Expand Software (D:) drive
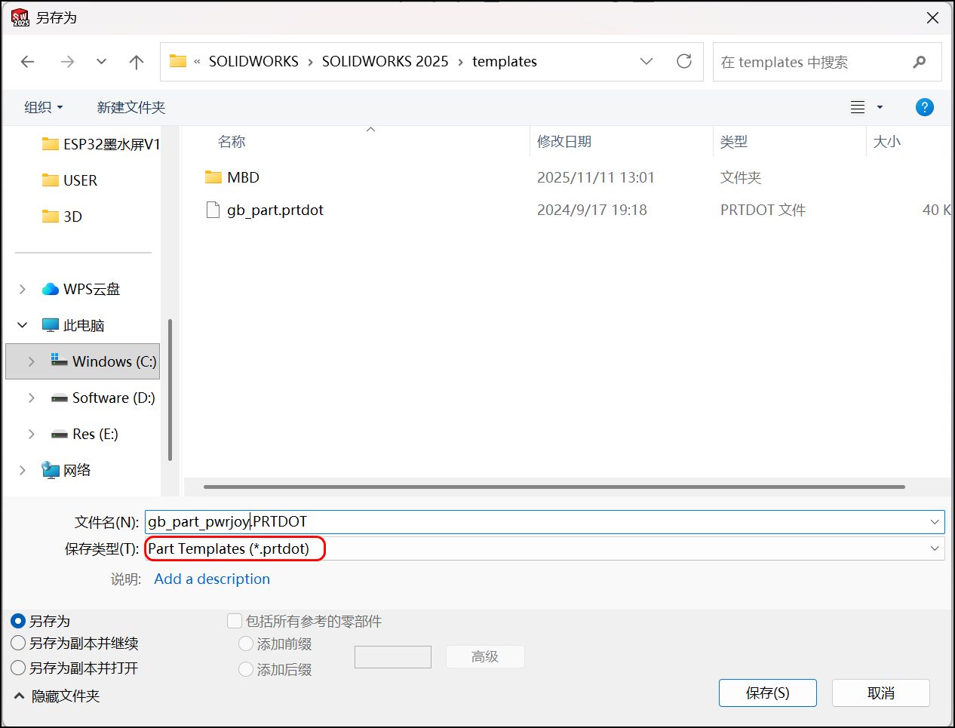Screen dimensions: 955x728 (32, 398)
